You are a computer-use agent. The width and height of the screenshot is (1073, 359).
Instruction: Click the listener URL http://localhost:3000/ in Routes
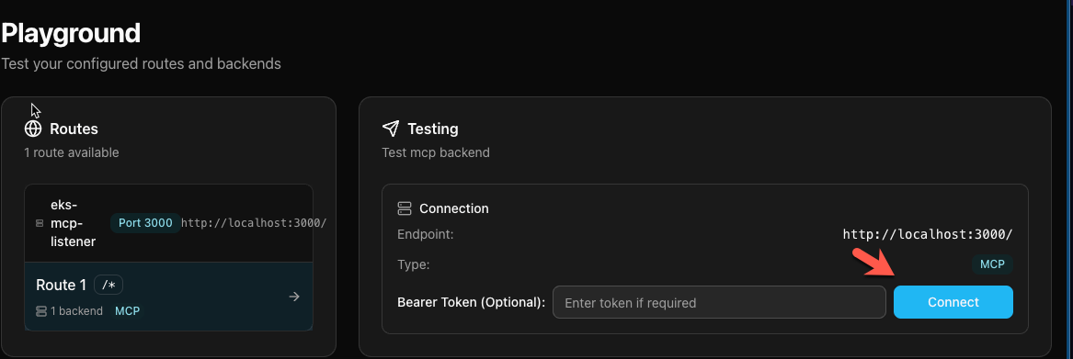point(254,223)
